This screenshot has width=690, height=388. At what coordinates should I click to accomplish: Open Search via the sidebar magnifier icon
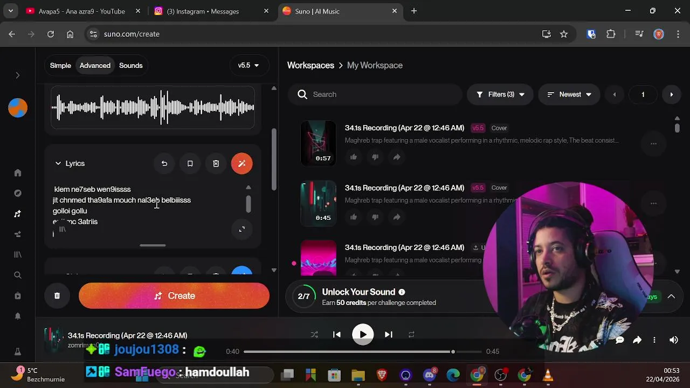tap(18, 275)
